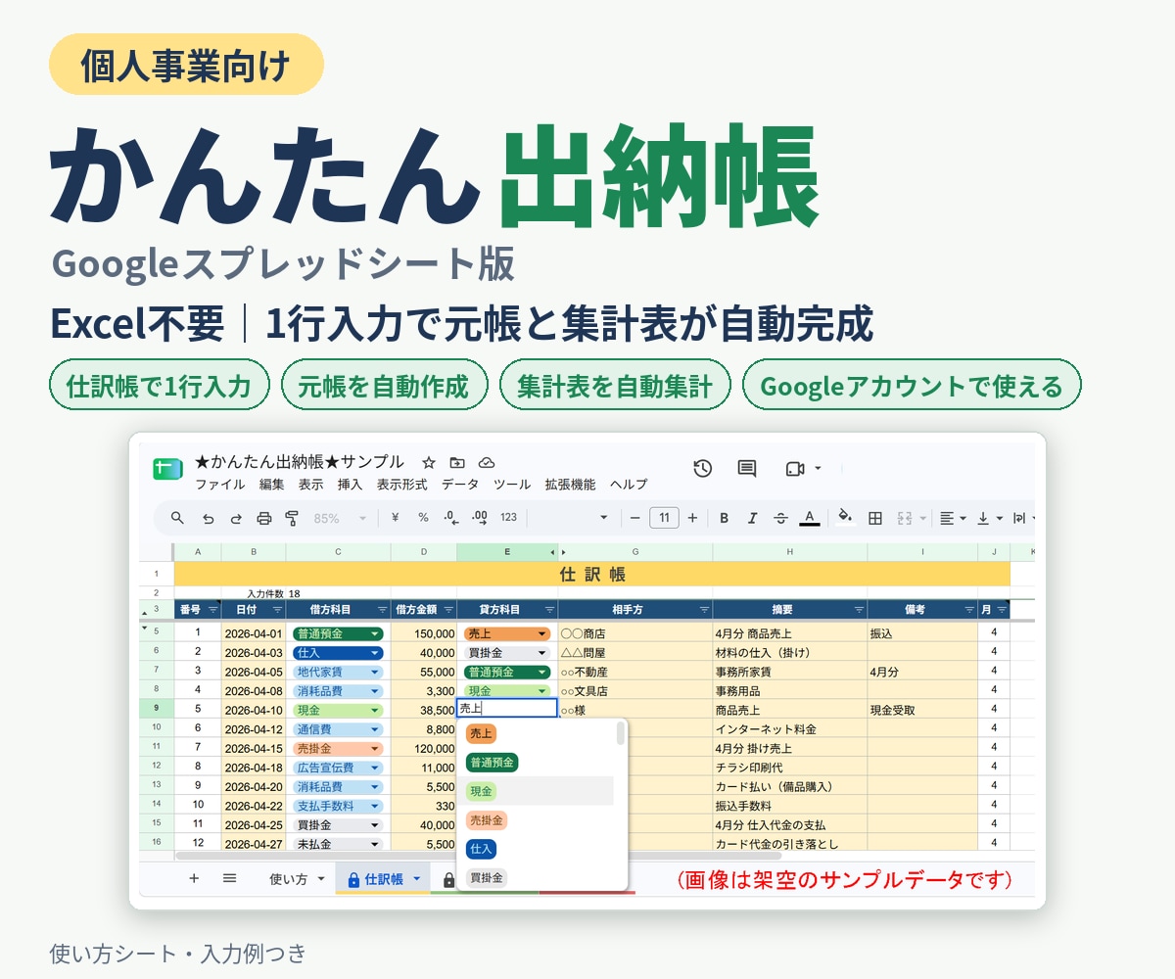Star the かんたん出納帳 document
This screenshot has width=1175, height=979.
428,462
